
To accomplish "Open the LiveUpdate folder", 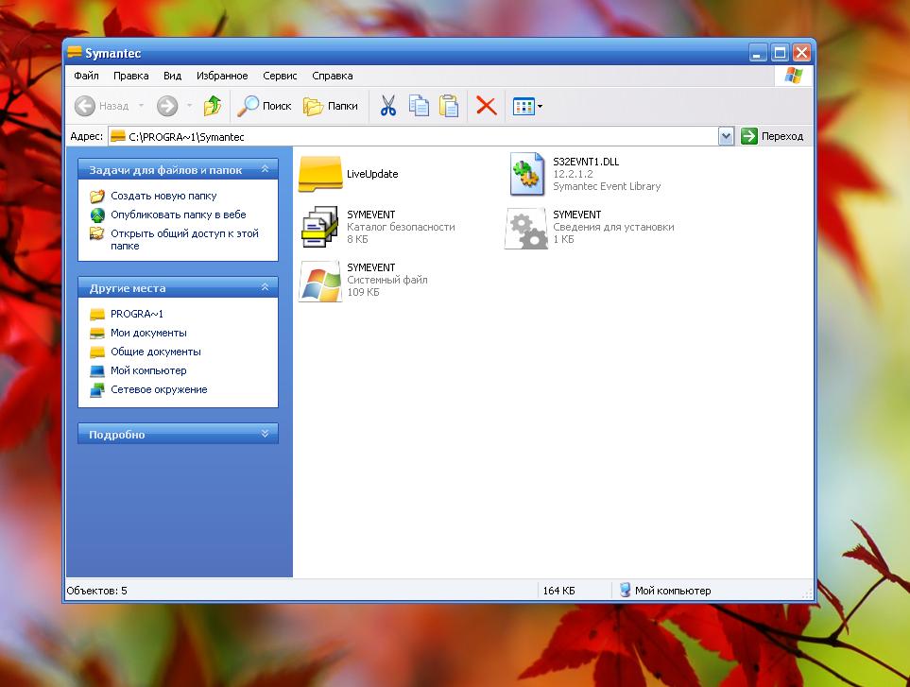I will [321, 174].
